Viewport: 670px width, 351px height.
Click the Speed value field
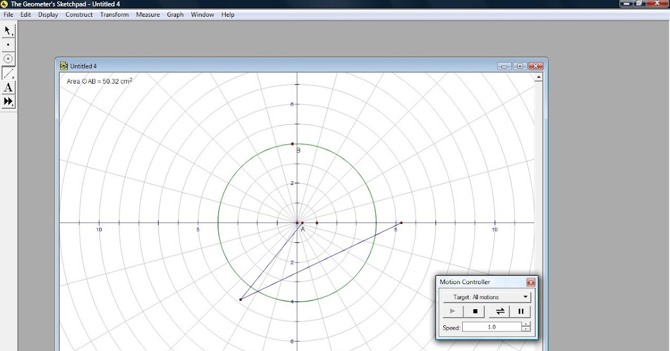(492, 327)
